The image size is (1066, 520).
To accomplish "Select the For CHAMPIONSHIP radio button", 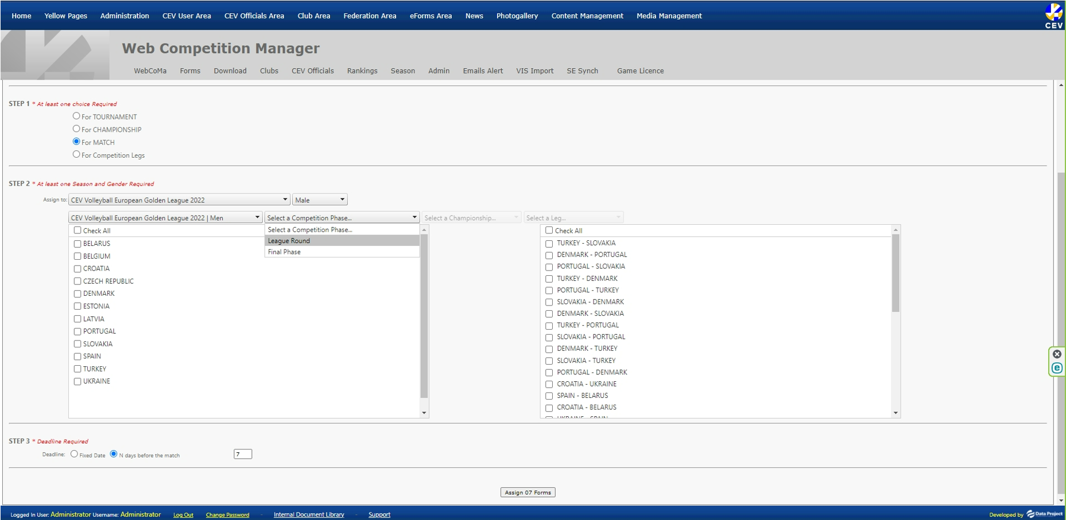I will [76, 128].
